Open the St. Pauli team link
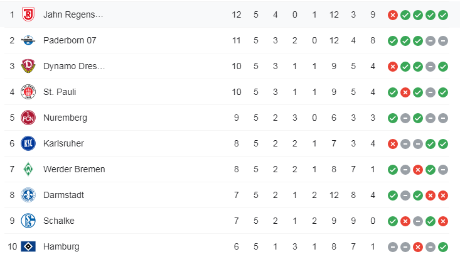460x259 pixels. (x=59, y=92)
